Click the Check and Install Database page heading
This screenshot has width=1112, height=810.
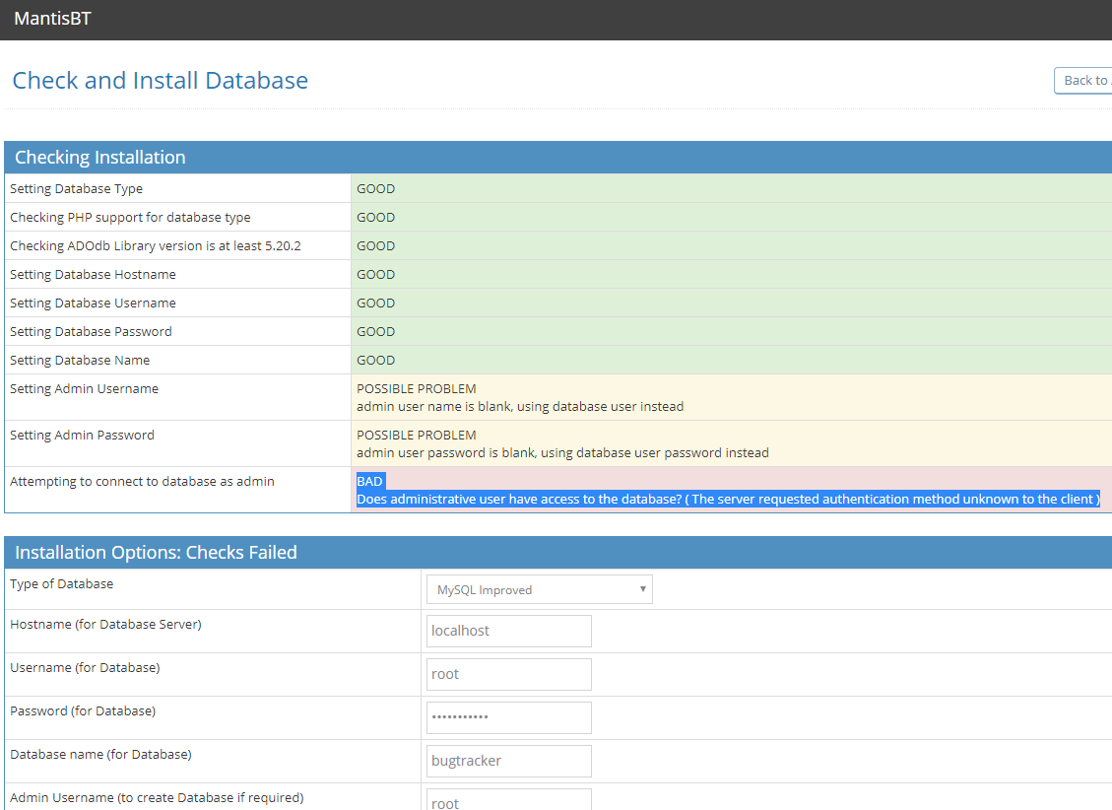click(x=160, y=81)
